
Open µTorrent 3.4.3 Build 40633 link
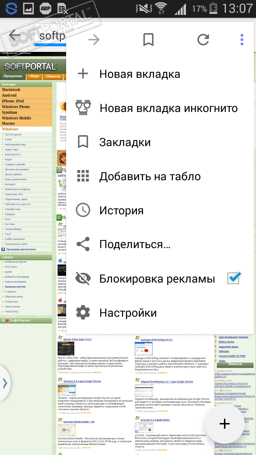tap(155, 420)
